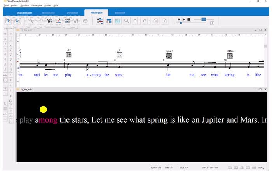
Task: Click the magnifying glass zoom tool
Action: (127, 21)
